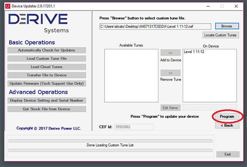
Task: Click the custom tune file path field
Action: click(x=155, y=26)
